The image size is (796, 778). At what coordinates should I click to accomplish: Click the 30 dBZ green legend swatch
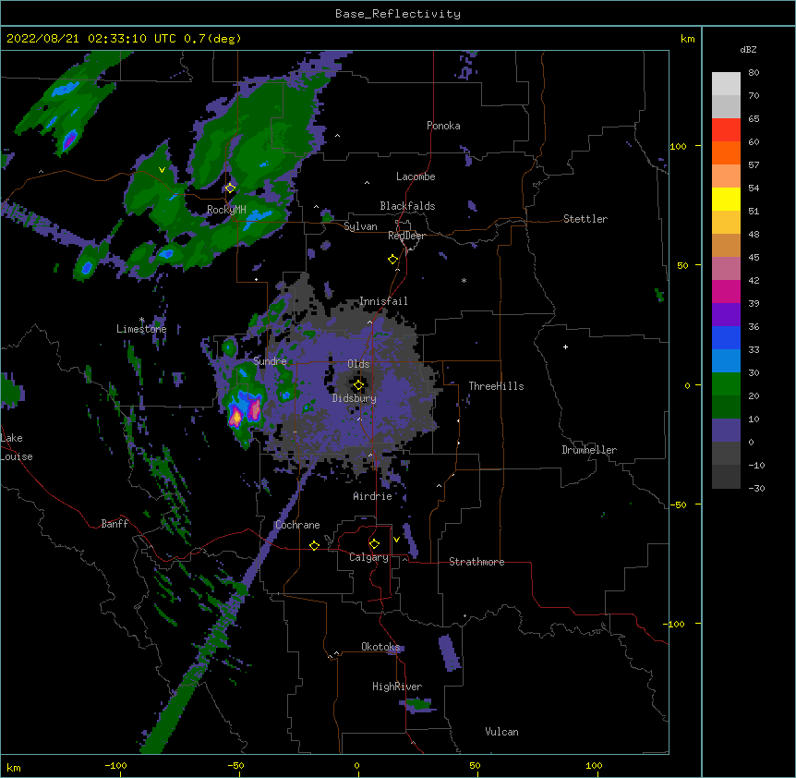tap(726, 384)
